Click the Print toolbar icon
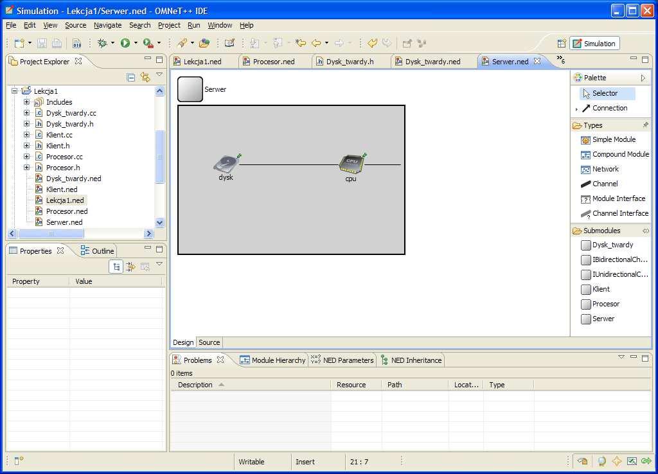 point(57,43)
